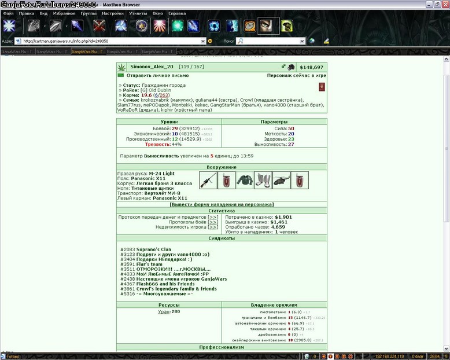Click the green hat figure toolbar icon
Screen dimensions: 450x360
(287, 26)
